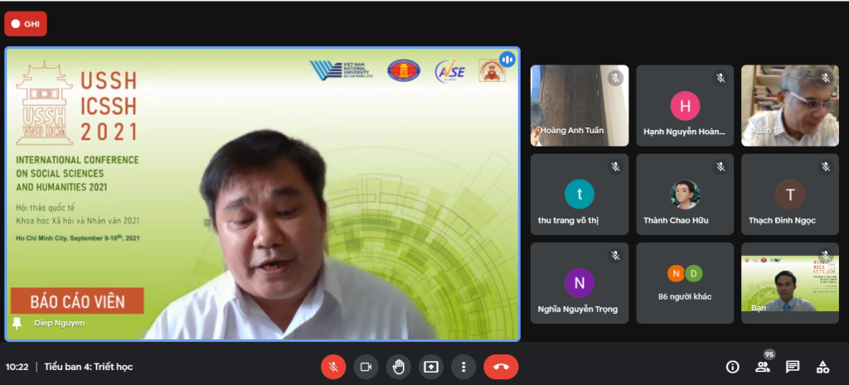The height and width of the screenshot is (385, 849).
Task: Click the muted mic icon on Nghĩa Nguyễn Trọng
Action: click(615, 255)
